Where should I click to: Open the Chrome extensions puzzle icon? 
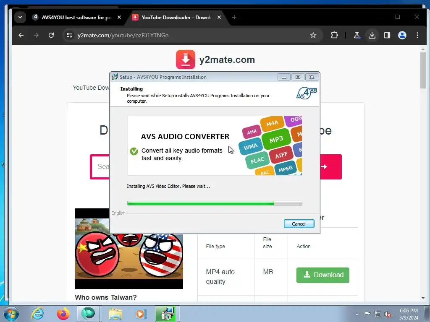coord(334,35)
